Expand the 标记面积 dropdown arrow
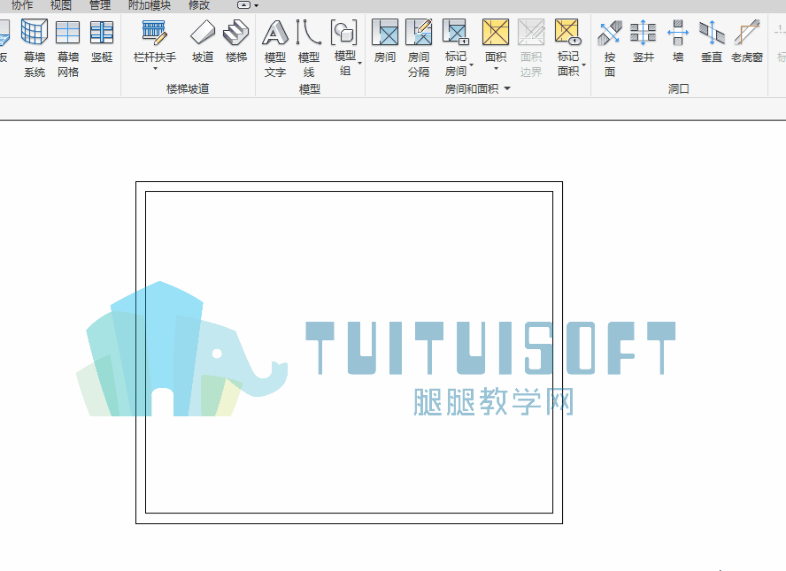 click(584, 65)
